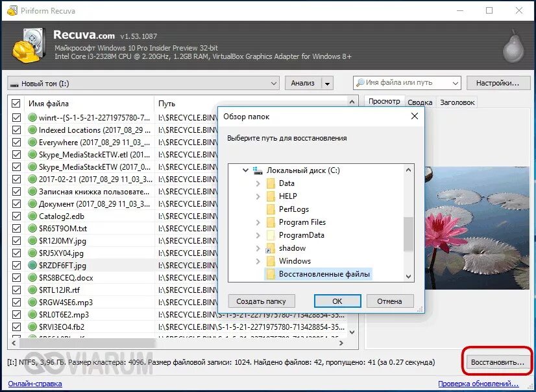
Task: Sort by the Путь column header
Action: click(x=251, y=104)
